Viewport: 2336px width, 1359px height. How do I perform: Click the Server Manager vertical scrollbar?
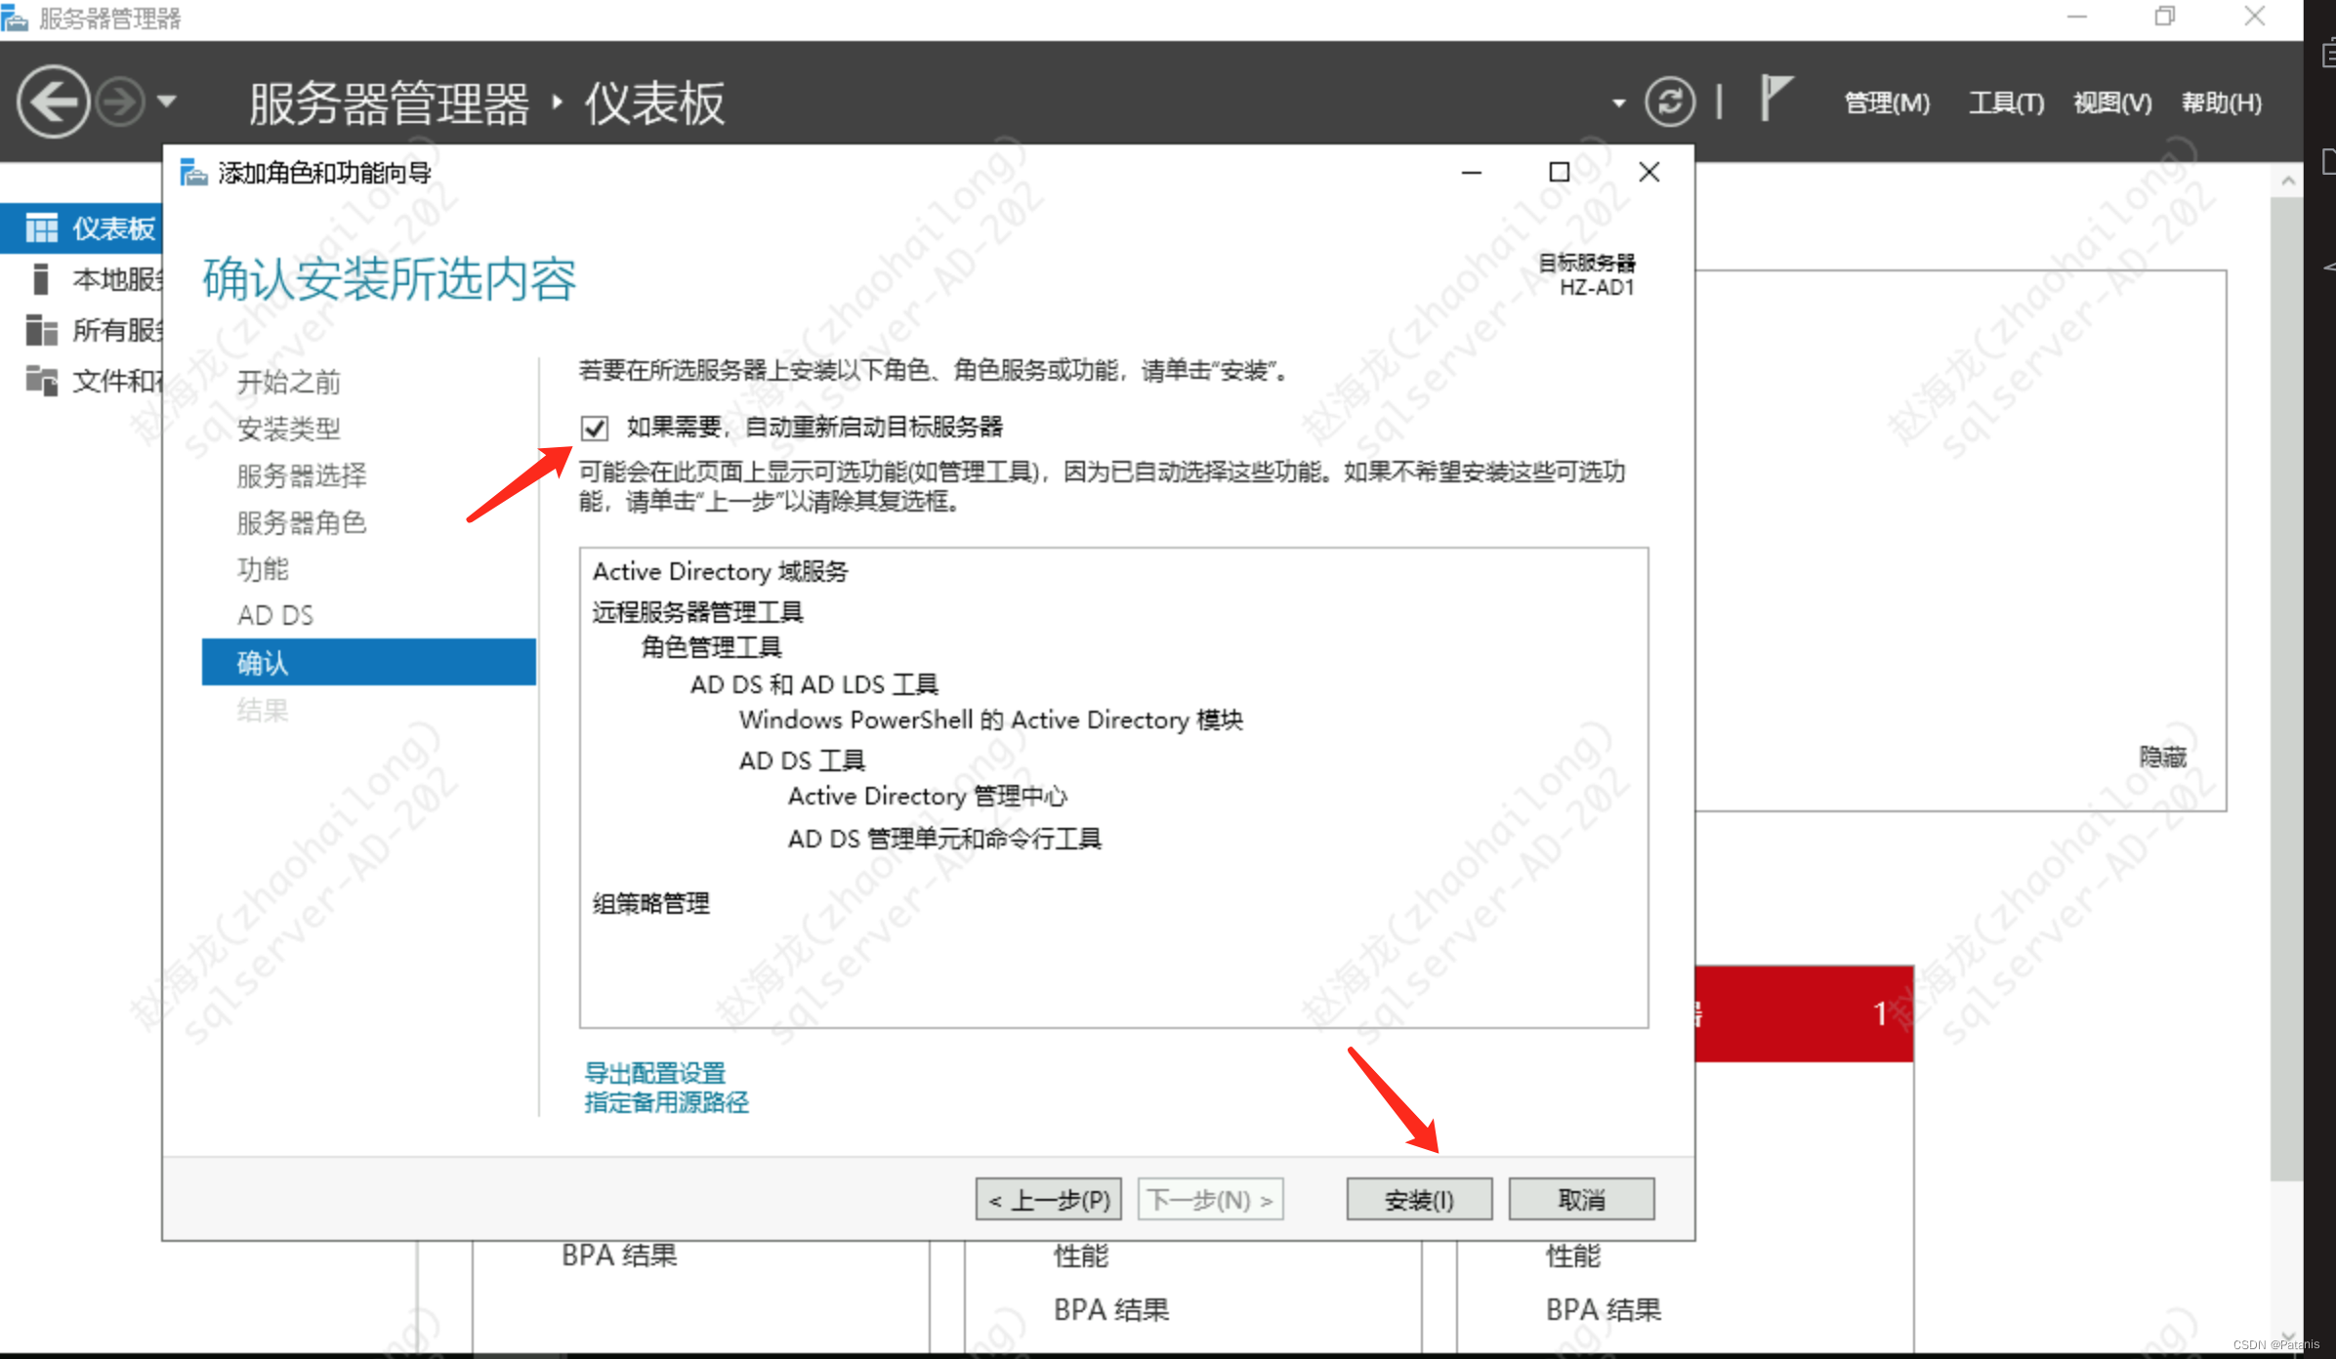[x=2287, y=687]
